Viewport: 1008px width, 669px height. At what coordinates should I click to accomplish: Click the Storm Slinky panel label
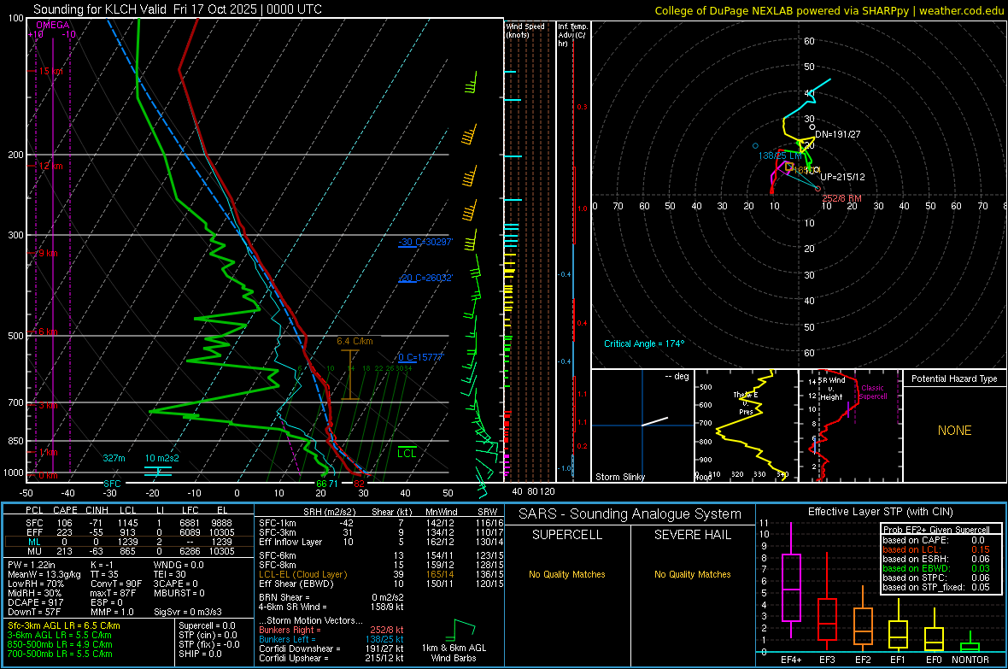coord(619,477)
